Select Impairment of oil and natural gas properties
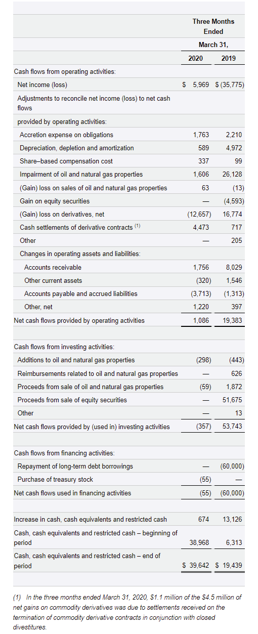Image resolution: width=258 pixels, height=634 pixels. pos(81,174)
